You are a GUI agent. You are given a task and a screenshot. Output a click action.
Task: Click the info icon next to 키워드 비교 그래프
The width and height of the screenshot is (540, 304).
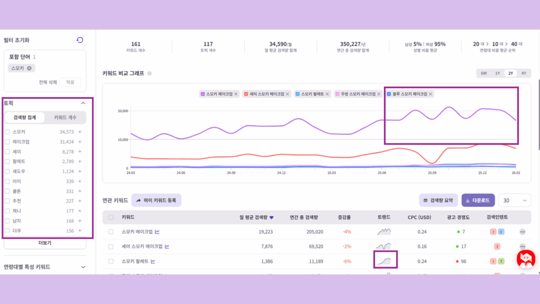pos(150,74)
